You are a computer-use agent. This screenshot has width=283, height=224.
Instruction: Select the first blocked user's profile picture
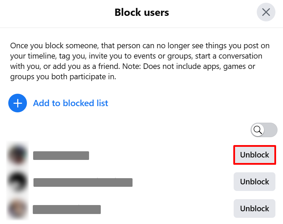tap(17, 155)
